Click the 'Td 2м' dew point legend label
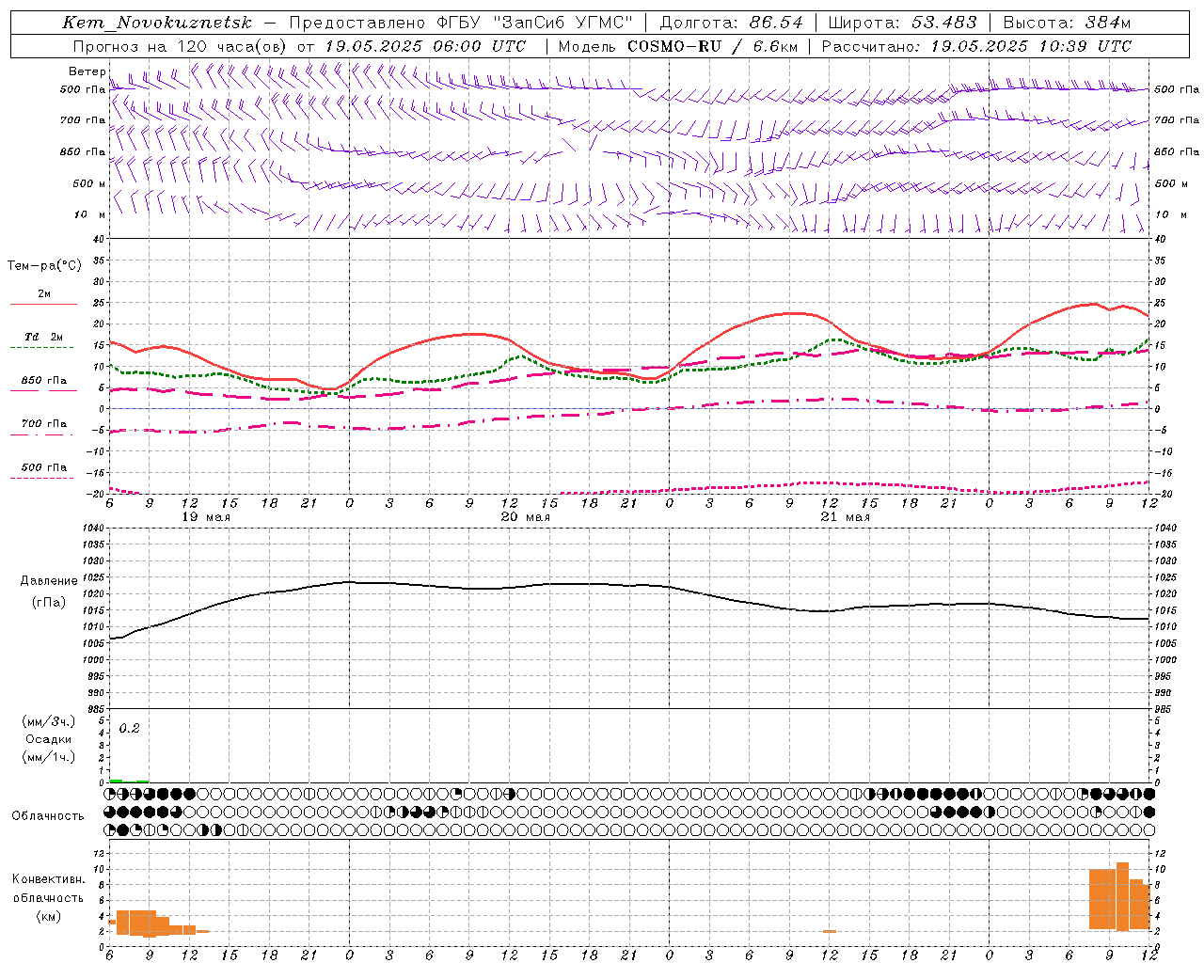The width and height of the screenshot is (1204, 963). pyautogui.click(x=44, y=337)
